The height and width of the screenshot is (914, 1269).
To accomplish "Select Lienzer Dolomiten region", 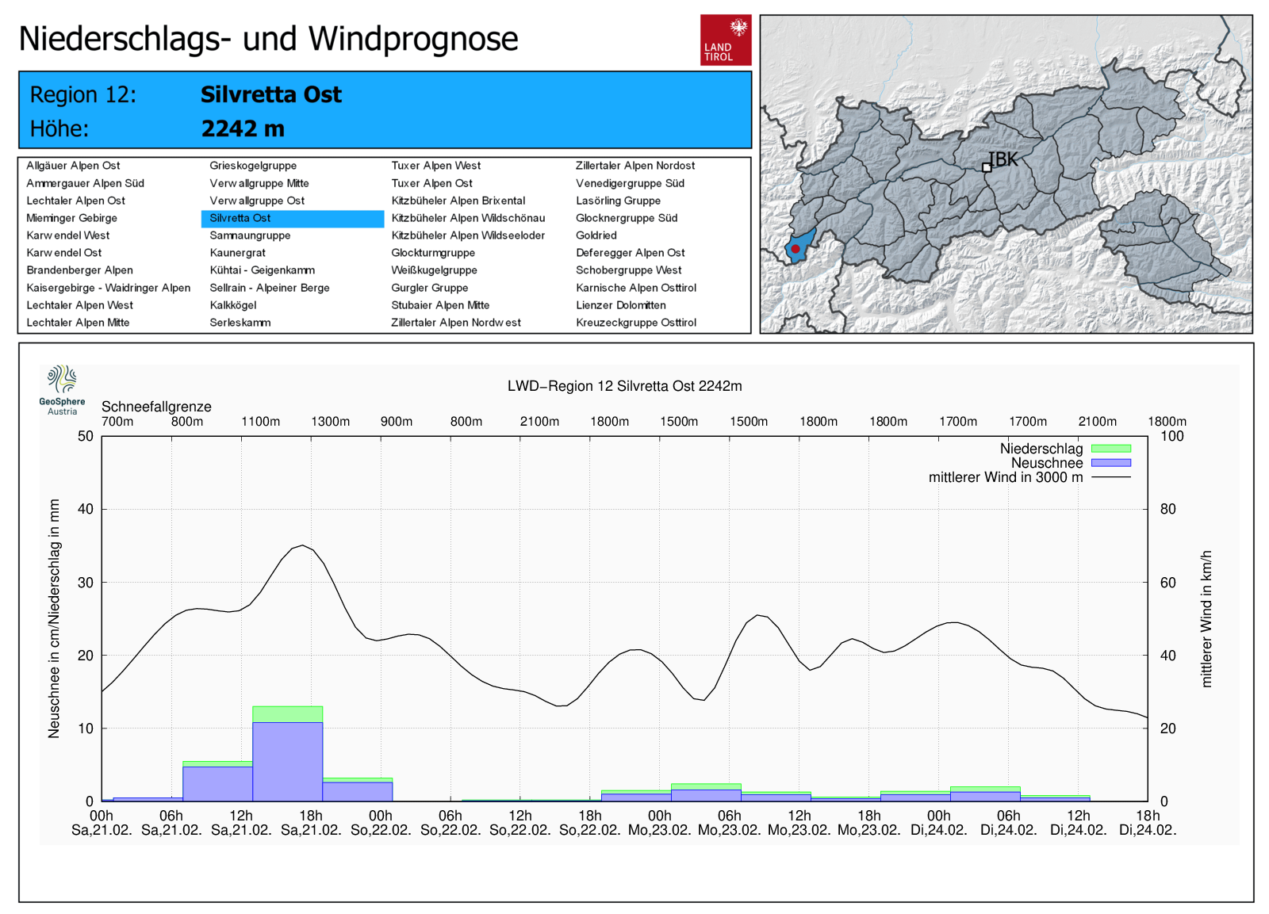I will (620, 305).
